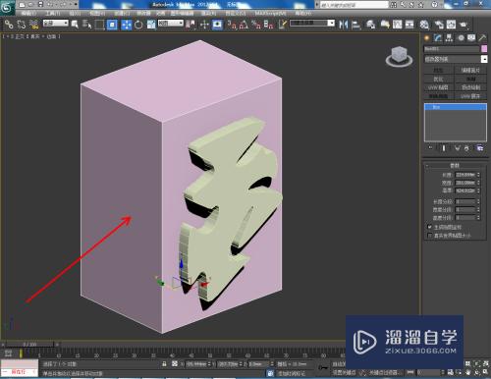This screenshot has width=491, height=379.
Task: Toggle Window/Crossing selection mode
Action: coord(112,25)
